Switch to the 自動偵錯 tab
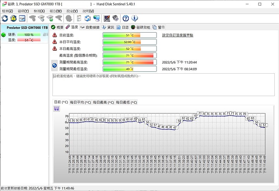 [x=90, y=27]
